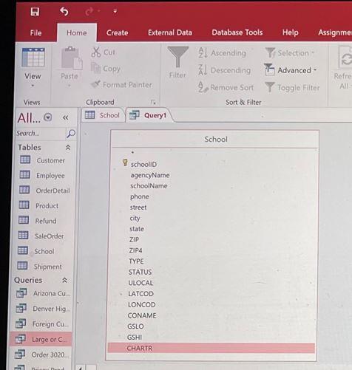Open the Database Tools ribbon tab
The image size is (352, 370).
tap(237, 32)
